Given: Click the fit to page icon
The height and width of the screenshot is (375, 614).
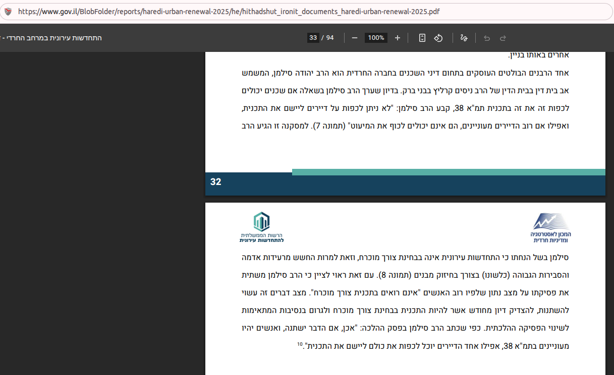Looking at the screenshot, I should [422, 38].
